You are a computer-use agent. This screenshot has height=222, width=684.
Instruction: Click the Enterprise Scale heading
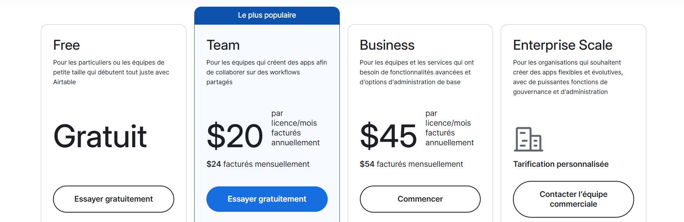tap(562, 45)
